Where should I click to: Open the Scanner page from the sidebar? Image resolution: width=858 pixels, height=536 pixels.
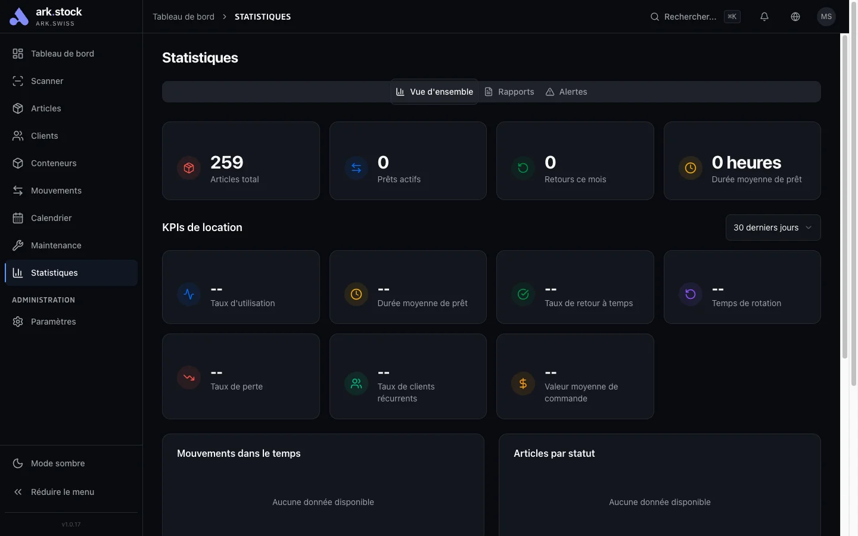point(46,81)
